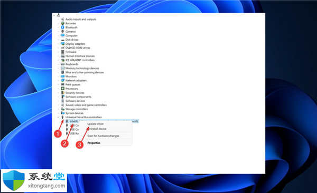Viewport: 317px width, 193px height.
Task: Select the last USB device under USB controllers
Action: 72,133
